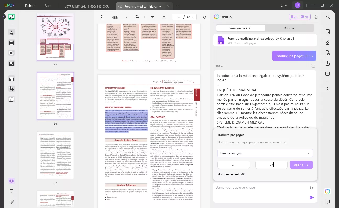Jump to first page arrow

[152, 17]
